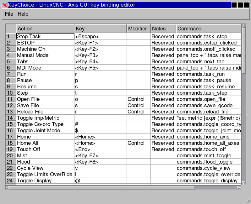Click 'commands.task_stop' command cell
This screenshot has height=204, width=251.
208,36
